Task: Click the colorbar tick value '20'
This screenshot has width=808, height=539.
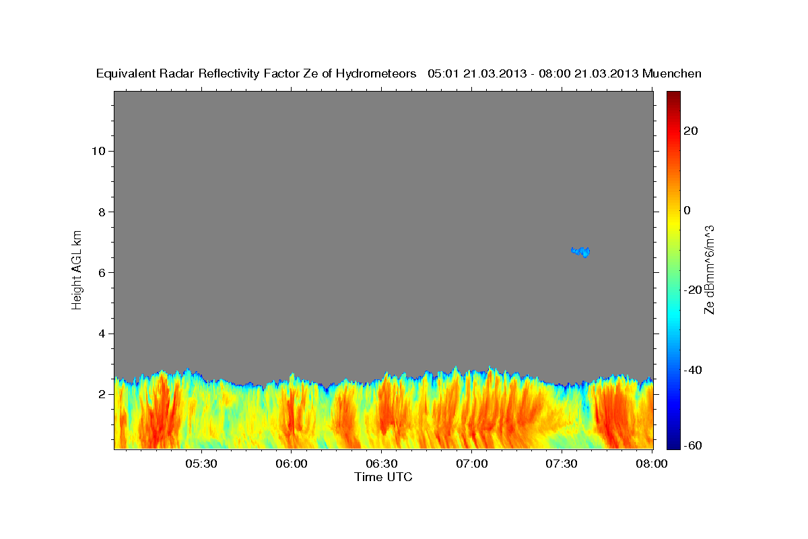Action: click(690, 131)
